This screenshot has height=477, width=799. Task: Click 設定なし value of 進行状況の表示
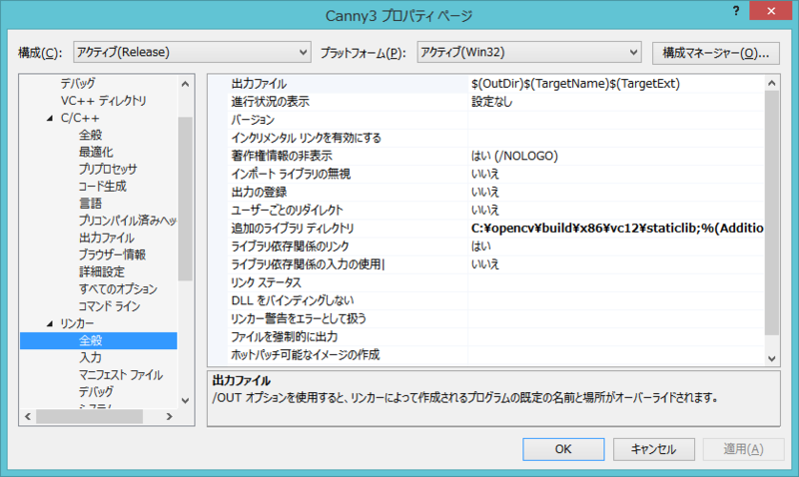pyautogui.click(x=491, y=102)
